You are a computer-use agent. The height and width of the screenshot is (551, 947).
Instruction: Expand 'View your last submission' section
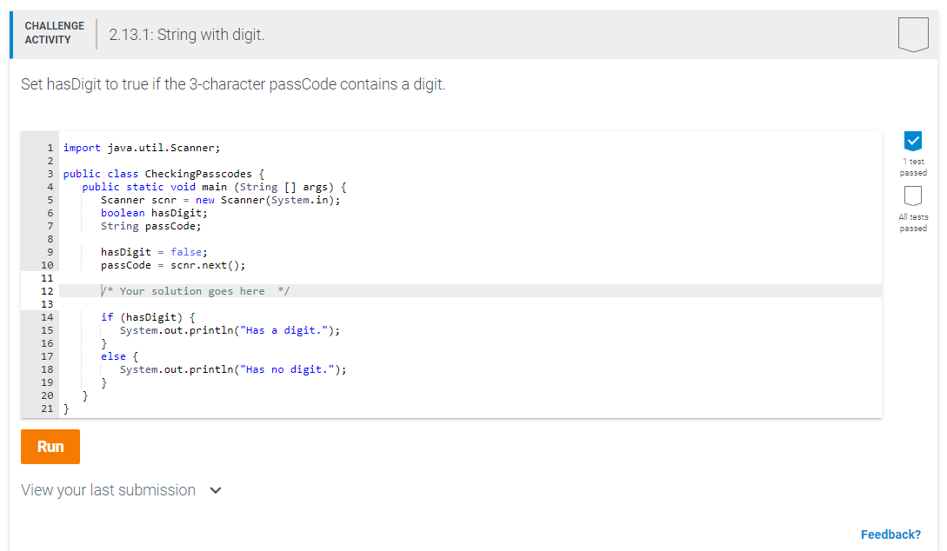pos(106,489)
